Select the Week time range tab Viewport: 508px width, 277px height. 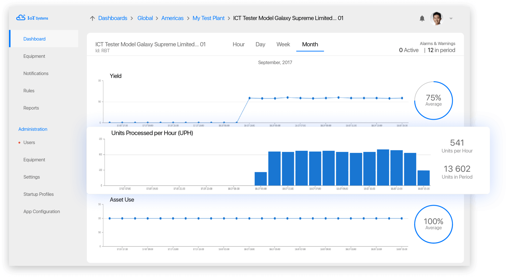coord(283,44)
